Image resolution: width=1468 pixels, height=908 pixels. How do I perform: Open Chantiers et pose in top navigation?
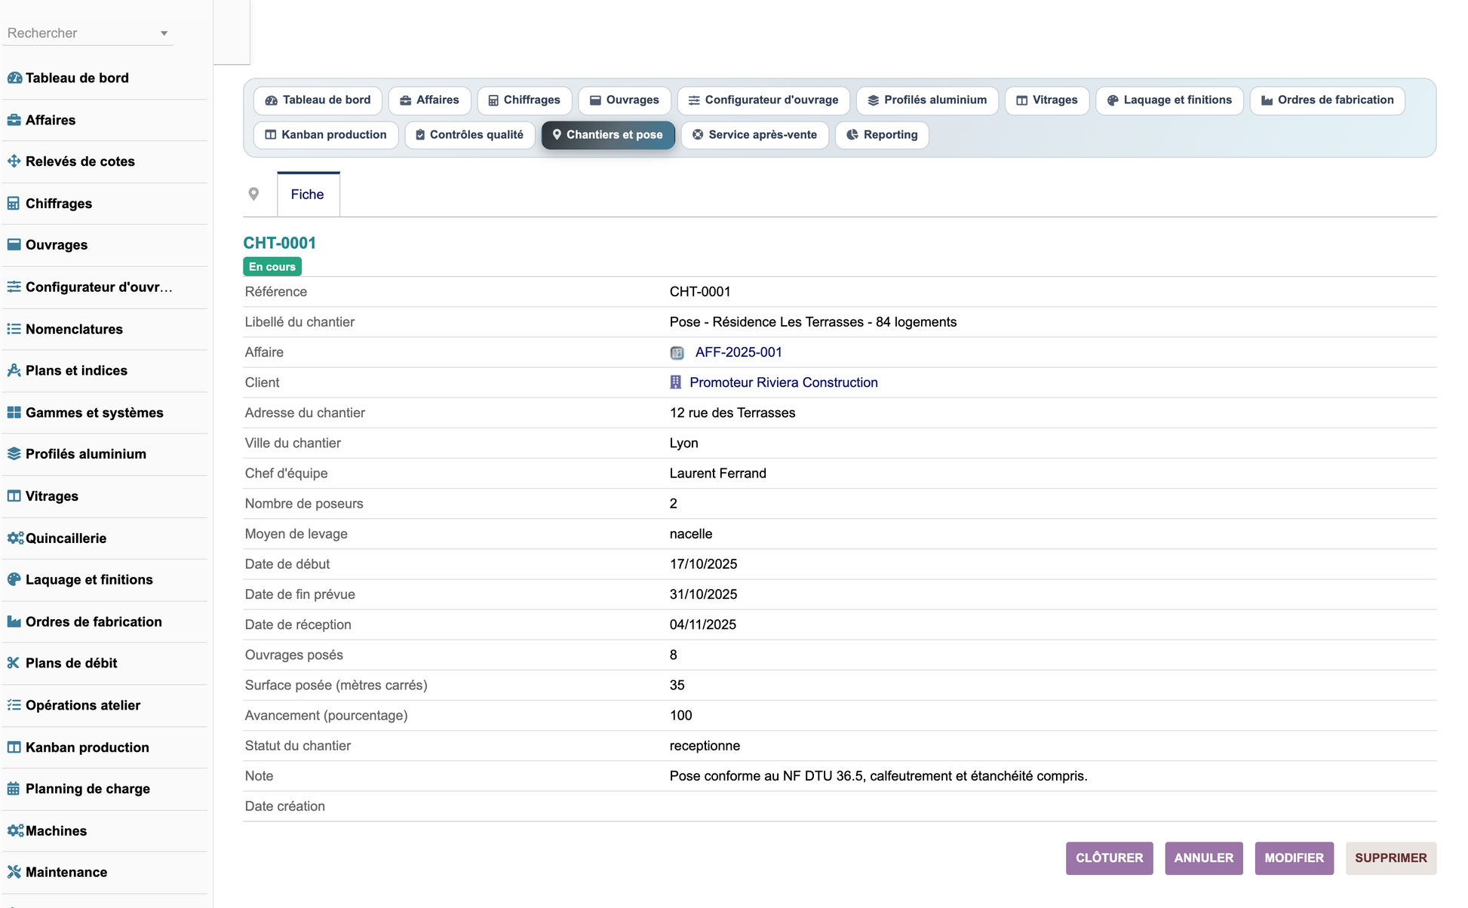(608, 135)
